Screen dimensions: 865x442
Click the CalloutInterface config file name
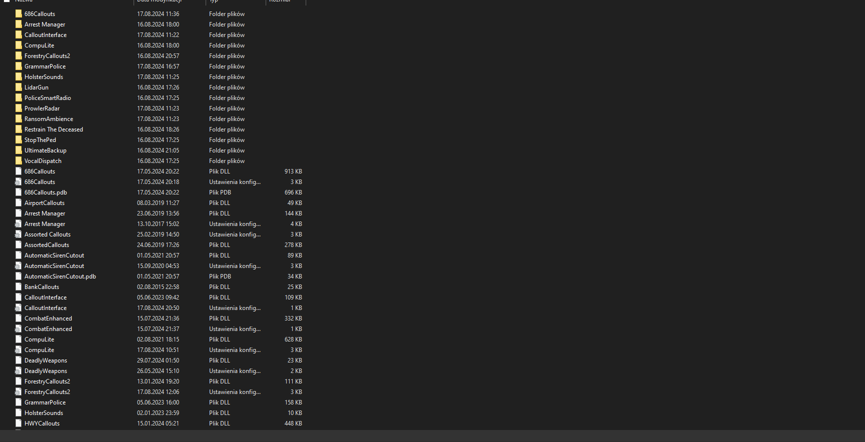click(46, 308)
